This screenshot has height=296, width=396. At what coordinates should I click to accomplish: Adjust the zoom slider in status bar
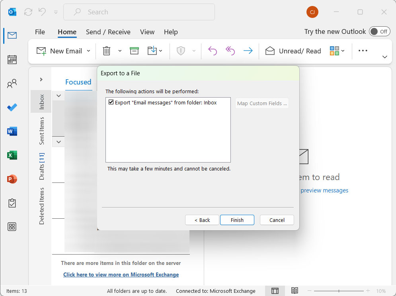pyautogui.click(x=339, y=291)
